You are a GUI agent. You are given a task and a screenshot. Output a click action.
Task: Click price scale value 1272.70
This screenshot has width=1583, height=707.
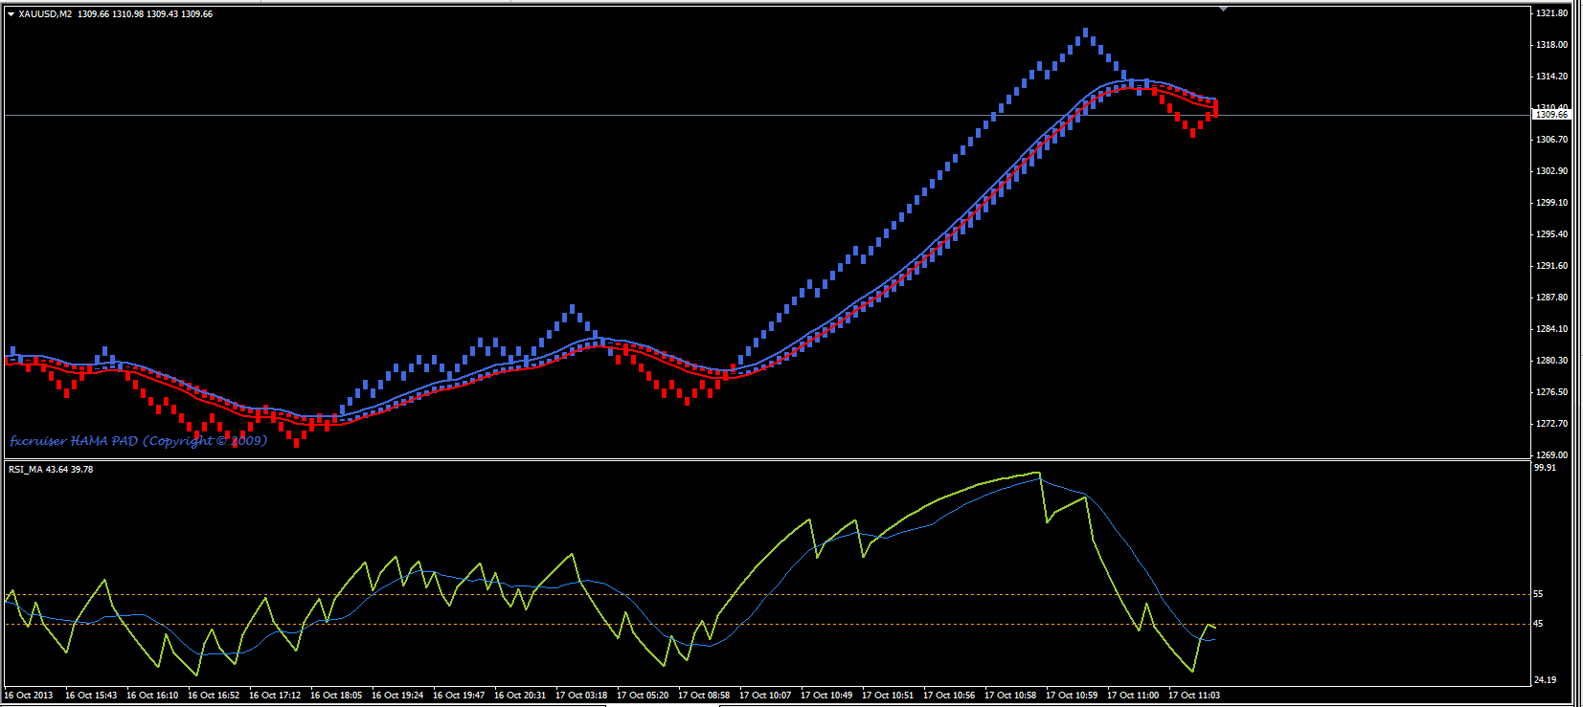pos(1551,424)
